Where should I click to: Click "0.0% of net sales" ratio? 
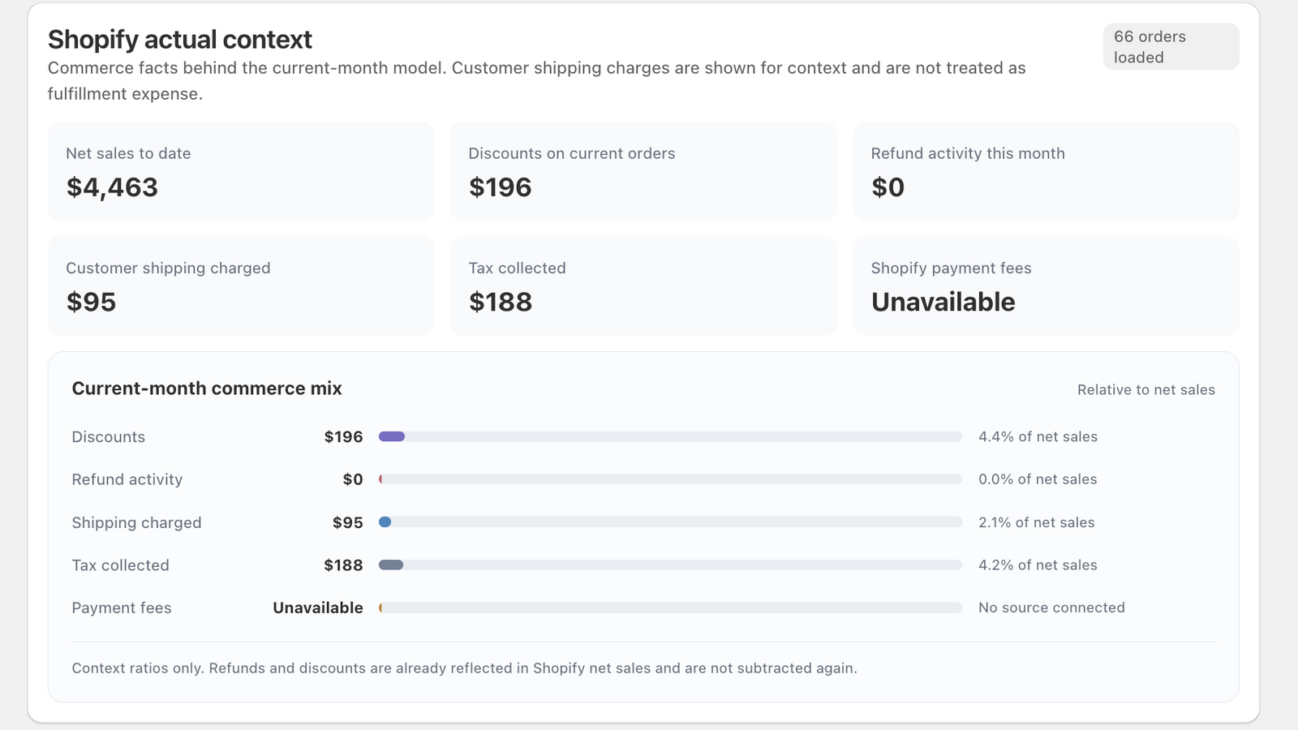tap(1038, 479)
